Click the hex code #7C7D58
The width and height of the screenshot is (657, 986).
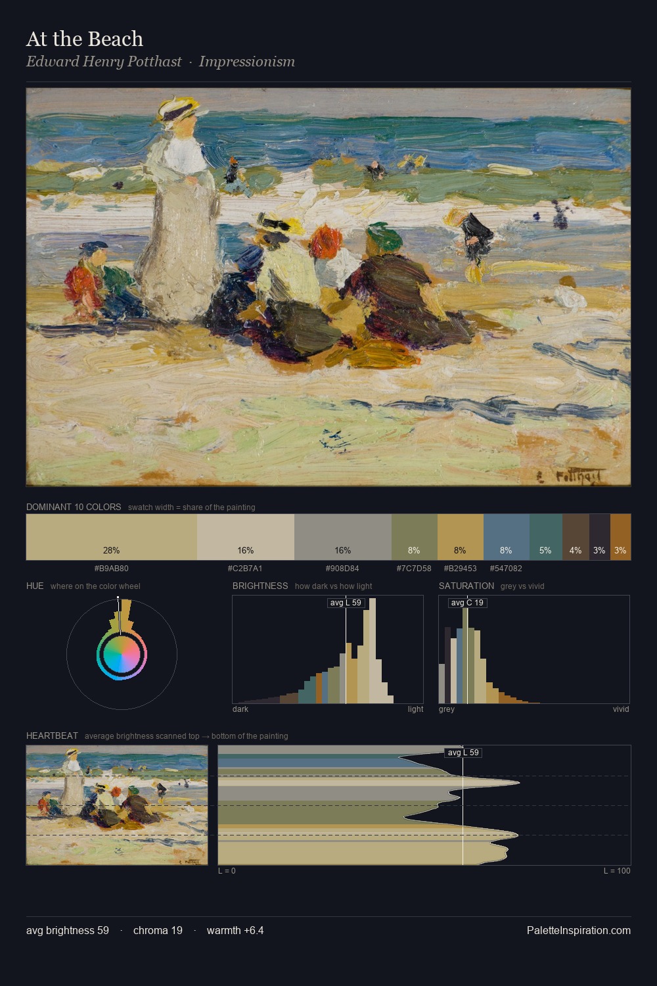414,569
